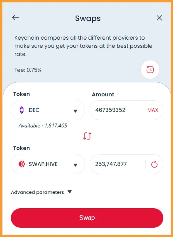
Task: Open the swap history clock icon
Action: (150, 70)
